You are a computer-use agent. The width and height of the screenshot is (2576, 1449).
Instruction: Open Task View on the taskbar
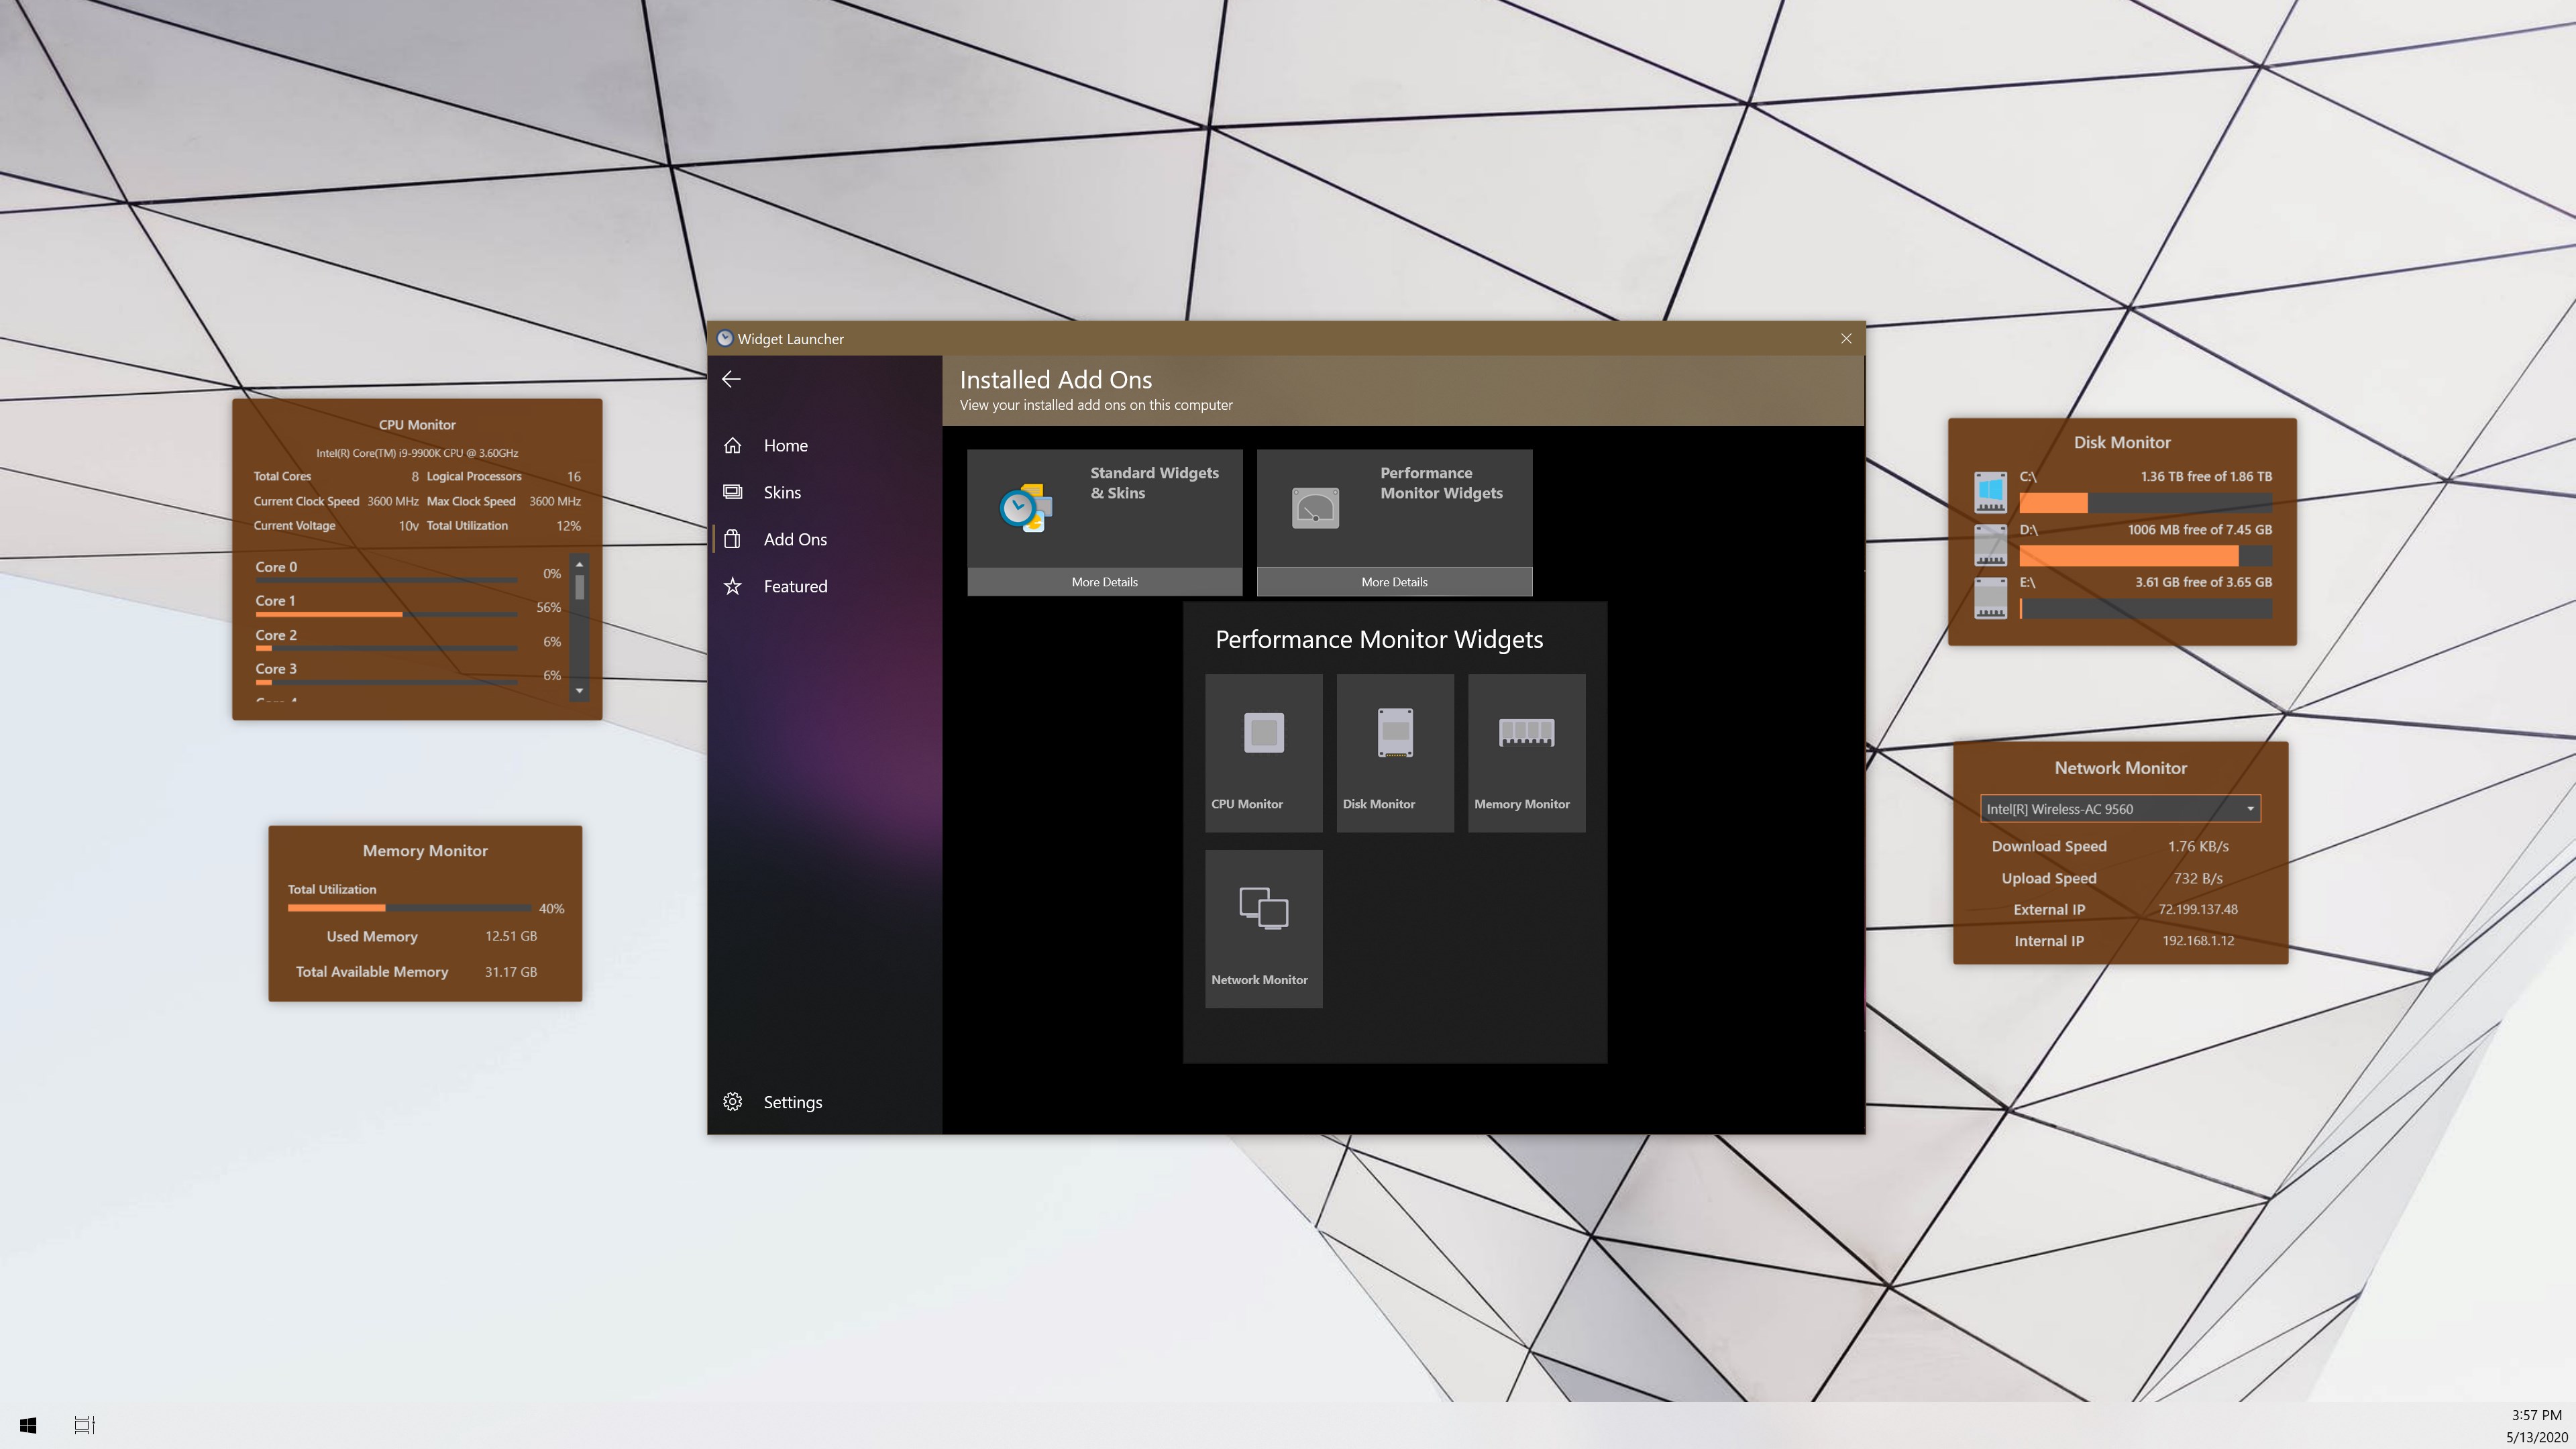point(84,1425)
